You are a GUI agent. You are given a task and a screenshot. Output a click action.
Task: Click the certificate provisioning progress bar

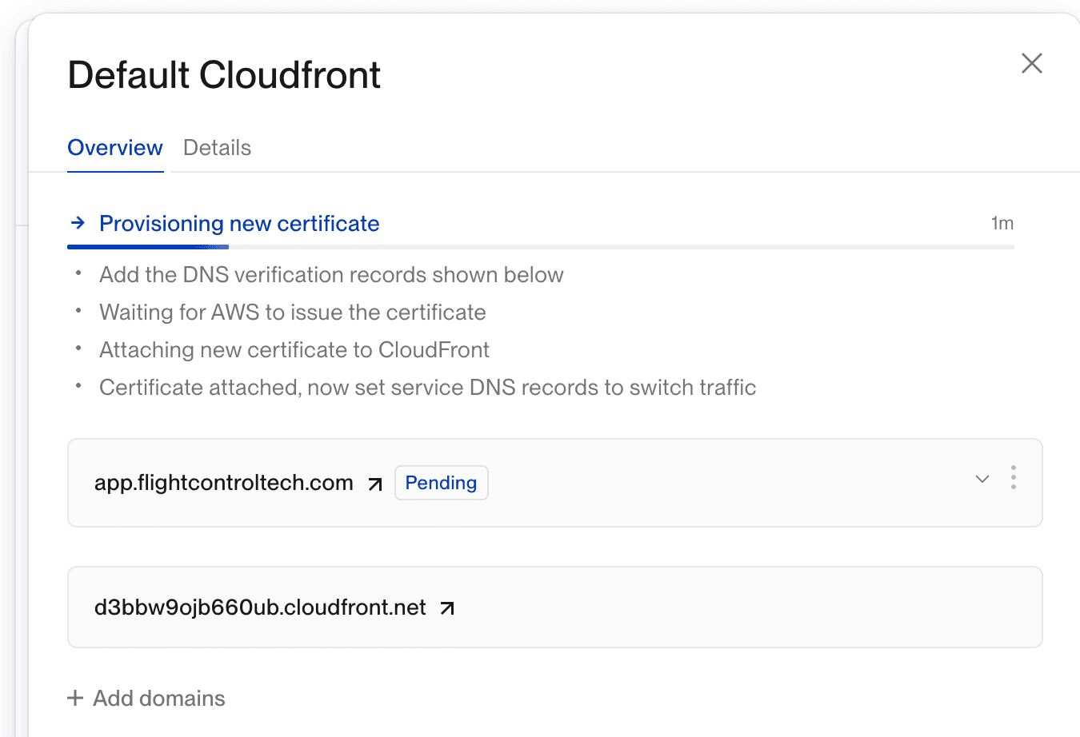(x=541, y=247)
